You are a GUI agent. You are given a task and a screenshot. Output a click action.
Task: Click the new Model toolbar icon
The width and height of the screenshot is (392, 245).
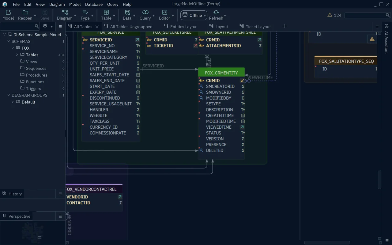point(8,12)
